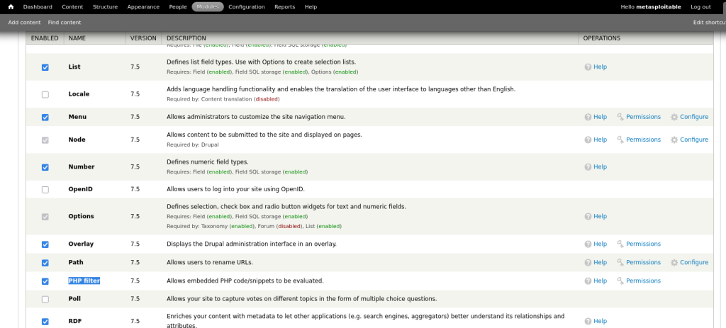
Task: Click the Configure link for Menu
Action: [694, 117]
